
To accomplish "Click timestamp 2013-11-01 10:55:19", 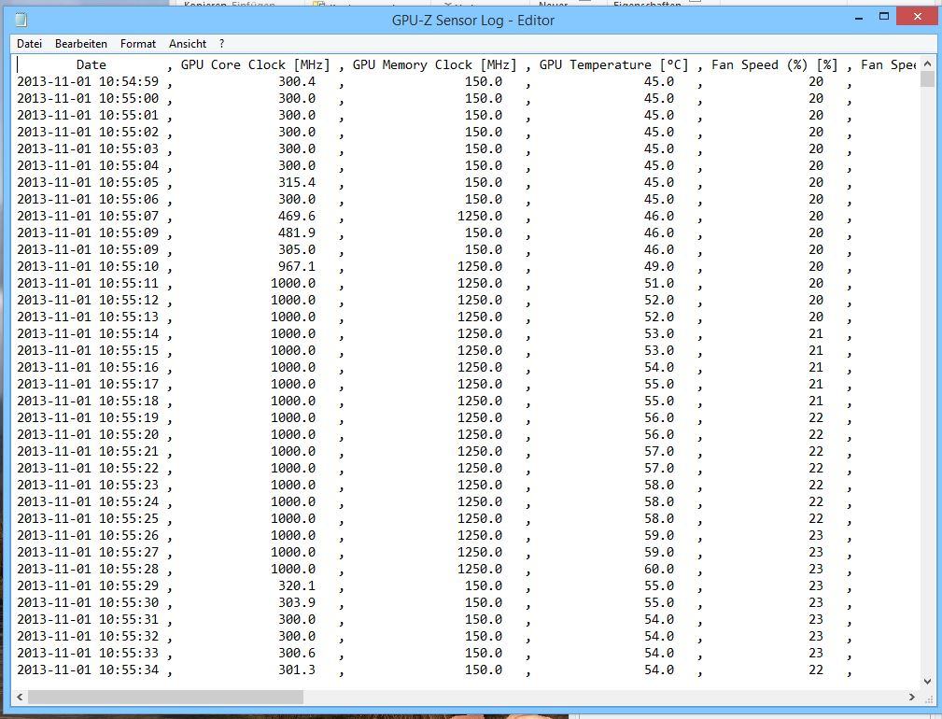I will [x=88, y=418].
